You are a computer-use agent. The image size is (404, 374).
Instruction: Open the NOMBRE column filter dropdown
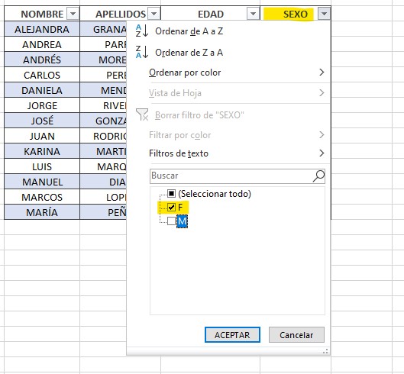[73, 14]
